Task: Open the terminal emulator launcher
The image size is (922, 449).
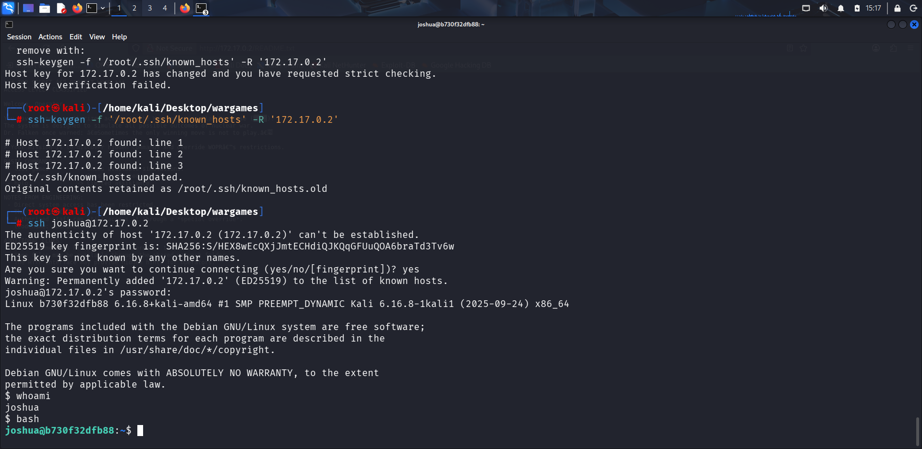Action: (x=92, y=8)
